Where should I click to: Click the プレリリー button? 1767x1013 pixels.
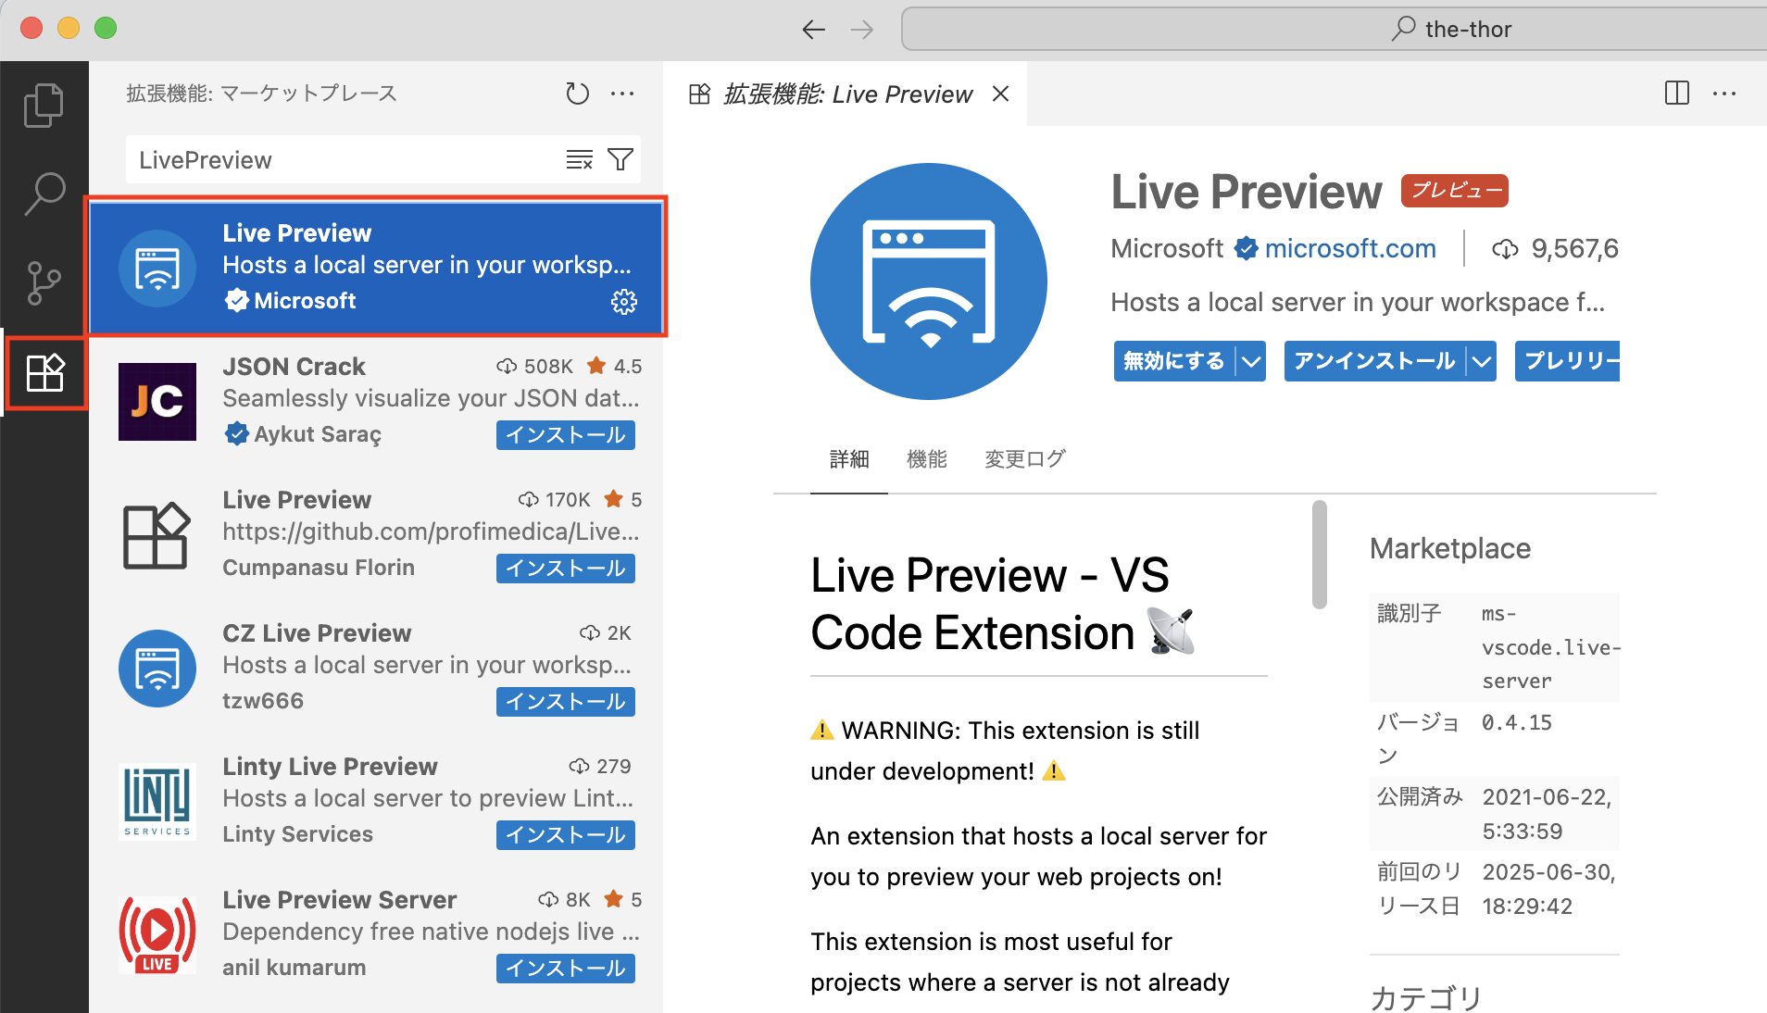1567,361
